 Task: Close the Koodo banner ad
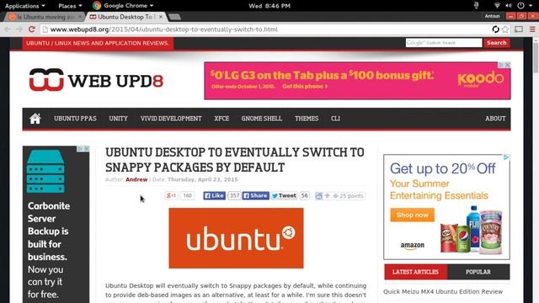tap(508, 65)
